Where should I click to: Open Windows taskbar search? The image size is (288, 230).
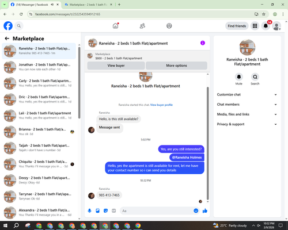pos(16,225)
